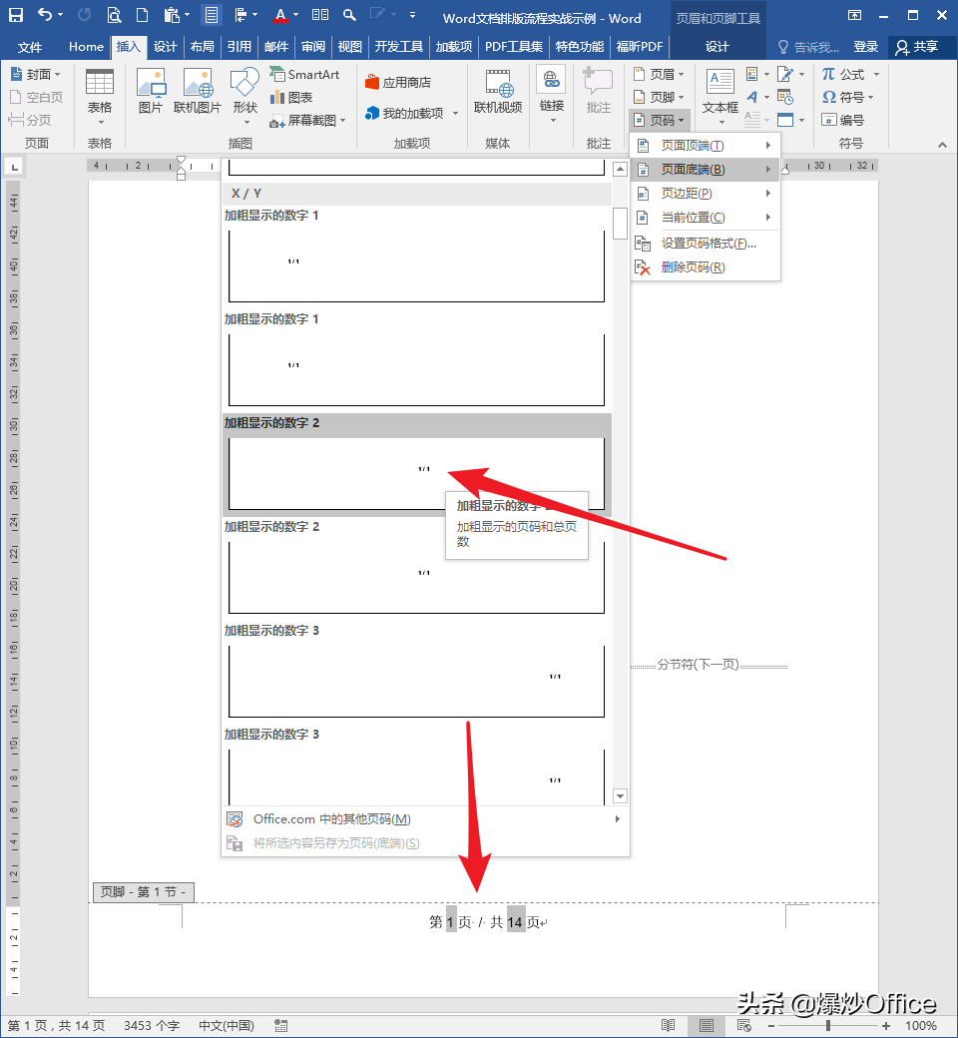
Task: Insert an equation with 公式 icon
Action: 844,75
